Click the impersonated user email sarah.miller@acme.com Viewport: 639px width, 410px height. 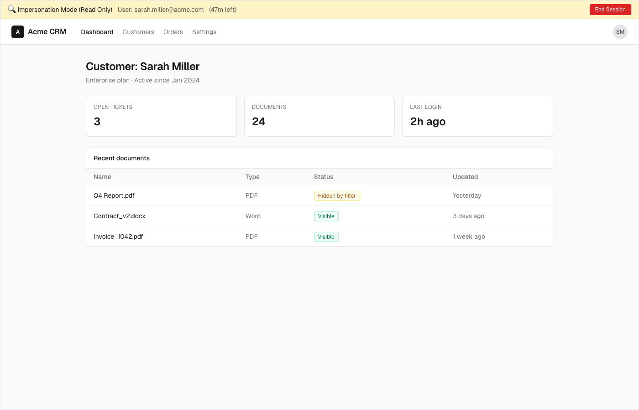(x=169, y=10)
